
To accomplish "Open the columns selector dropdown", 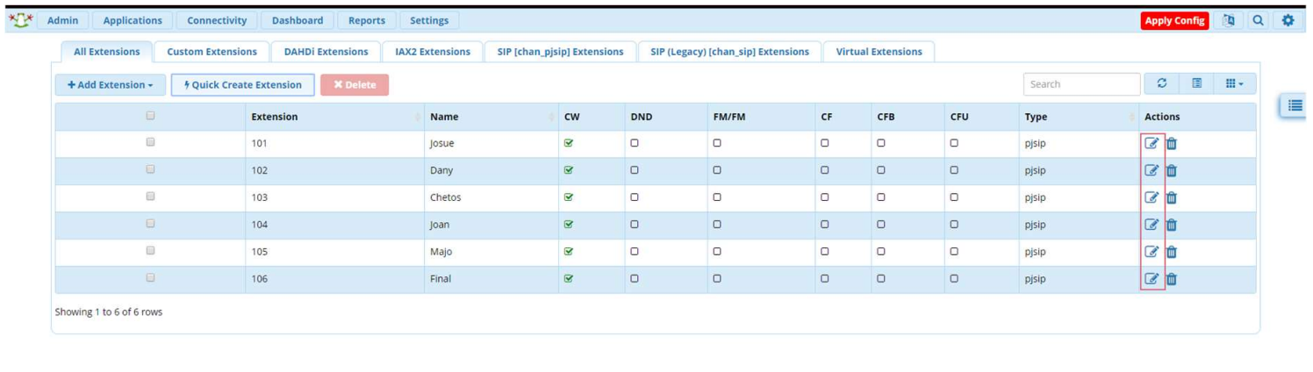I will 1235,83.
